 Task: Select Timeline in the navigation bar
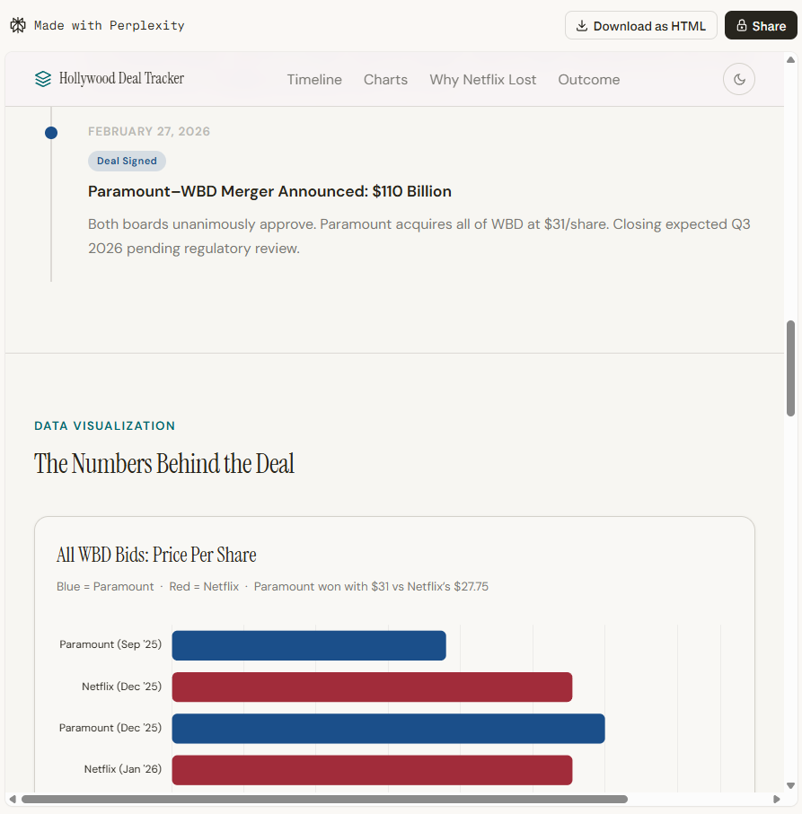click(314, 79)
